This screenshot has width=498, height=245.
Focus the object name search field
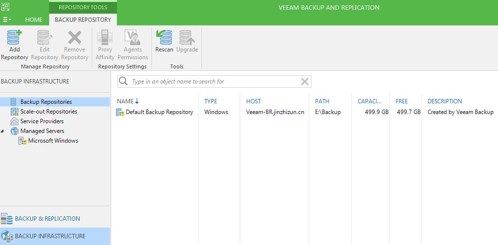(x=215, y=82)
